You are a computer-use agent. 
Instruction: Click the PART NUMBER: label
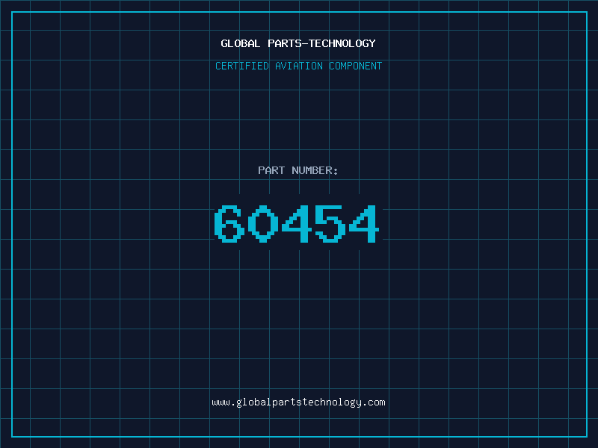[298, 170]
